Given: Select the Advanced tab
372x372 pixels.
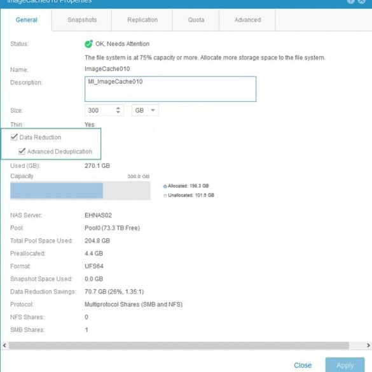Looking at the screenshot, I should click(x=247, y=20).
